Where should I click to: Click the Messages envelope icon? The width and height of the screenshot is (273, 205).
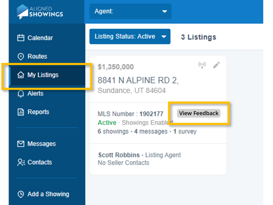pyautogui.click(x=21, y=144)
